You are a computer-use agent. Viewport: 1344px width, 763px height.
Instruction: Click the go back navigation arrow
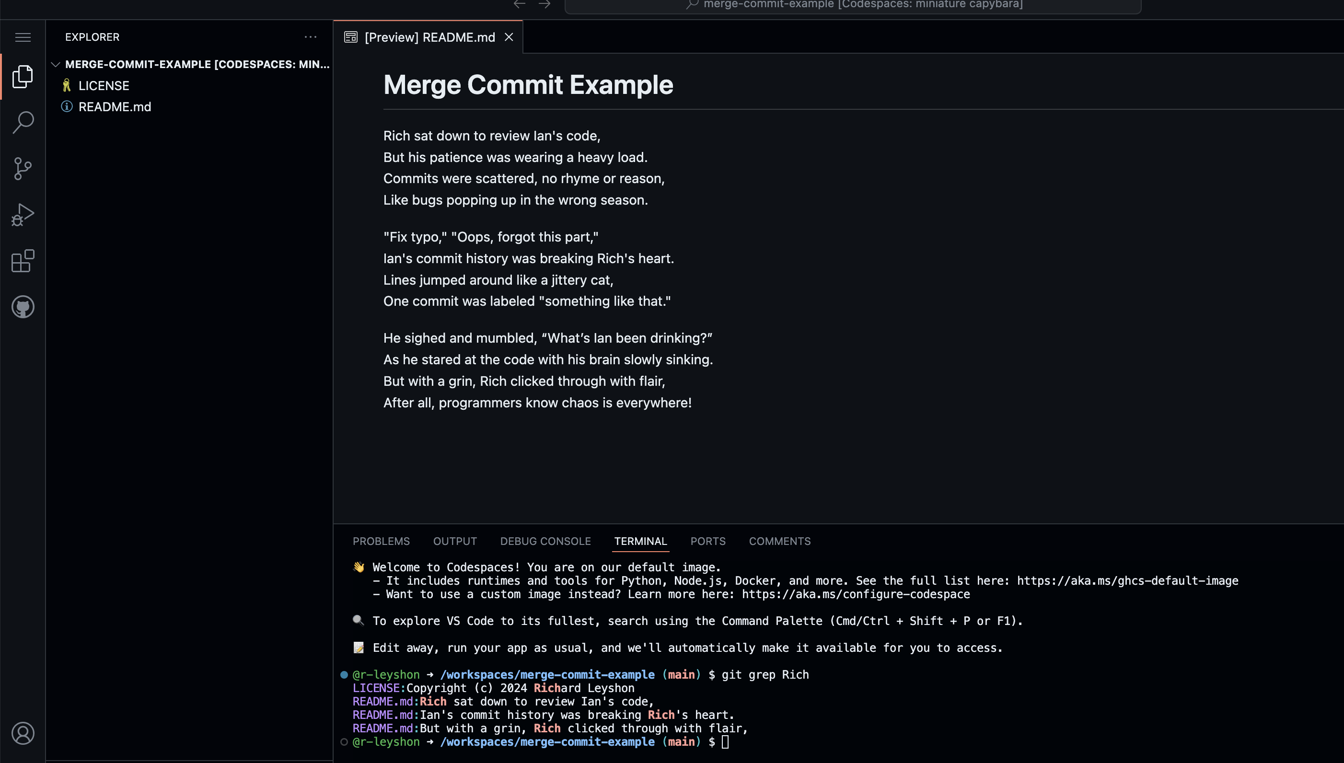tap(519, 4)
